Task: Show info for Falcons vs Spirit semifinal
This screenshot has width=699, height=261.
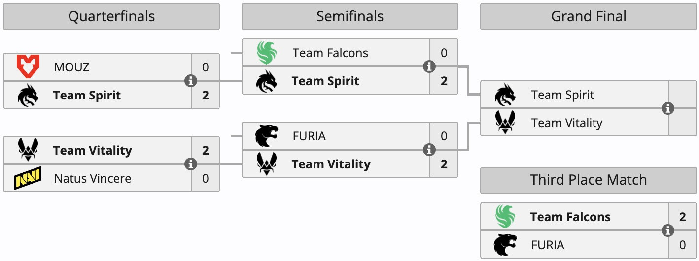Action: [429, 66]
